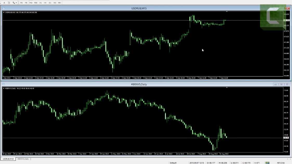This screenshot has height=164, width=292.
Task: Expand the #BRNV5,Daily chart info triangle
Action: tap(3, 88)
